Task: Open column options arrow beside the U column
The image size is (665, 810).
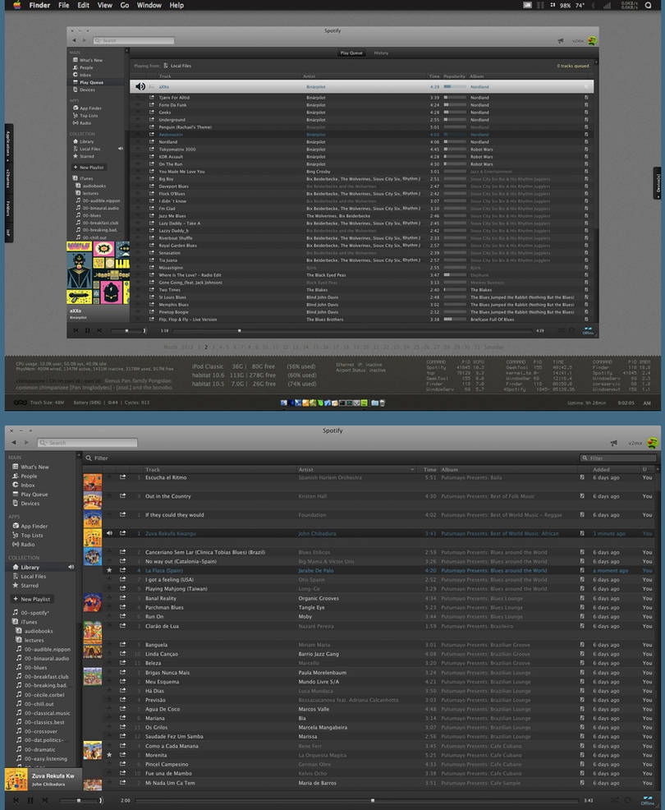Action: point(657,470)
